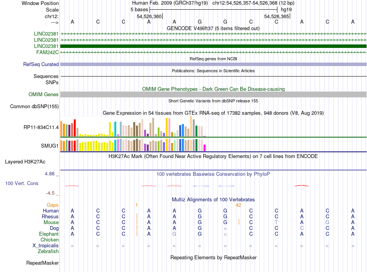Click the -4.5 PhyloP lower limit value
The width and height of the screenshot is (367, 272).
(x=50, y=193)
